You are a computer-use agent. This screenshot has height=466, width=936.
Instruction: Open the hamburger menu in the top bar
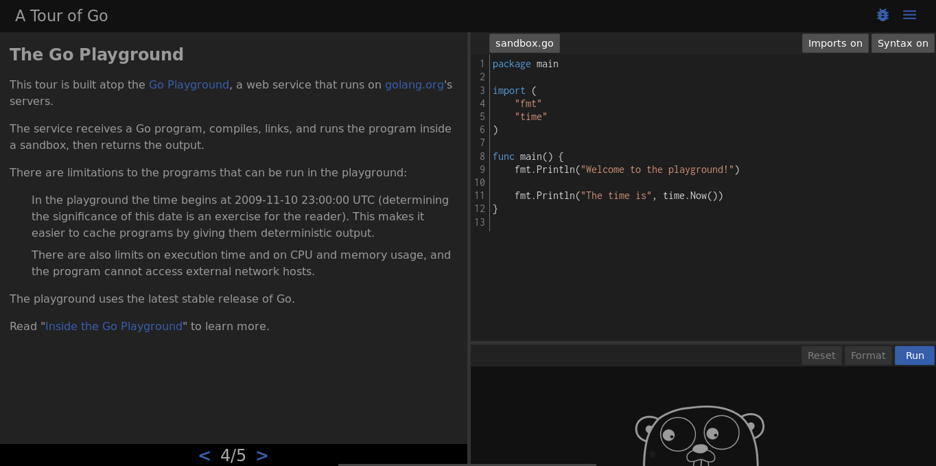(909, 14)
